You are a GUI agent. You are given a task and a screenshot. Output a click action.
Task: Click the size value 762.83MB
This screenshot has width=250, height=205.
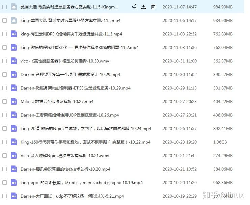click(x=223, y=34)
